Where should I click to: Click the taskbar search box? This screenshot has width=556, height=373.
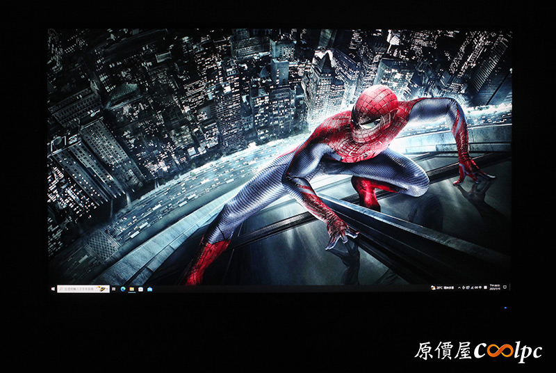click(83, 289)
